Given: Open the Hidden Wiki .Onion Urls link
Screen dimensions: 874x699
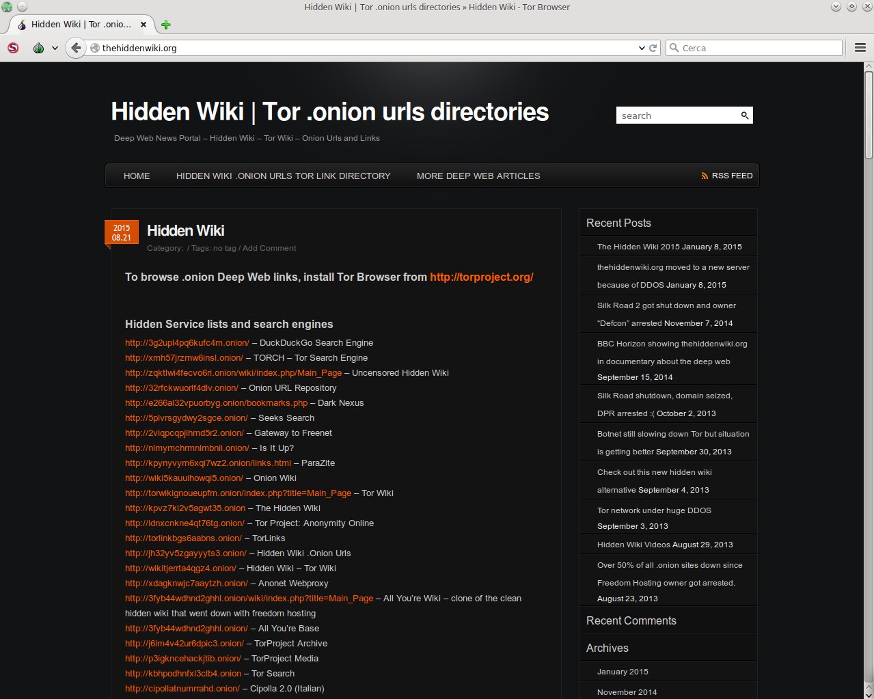Looking at the screenshot, I should tap(186, 553).
